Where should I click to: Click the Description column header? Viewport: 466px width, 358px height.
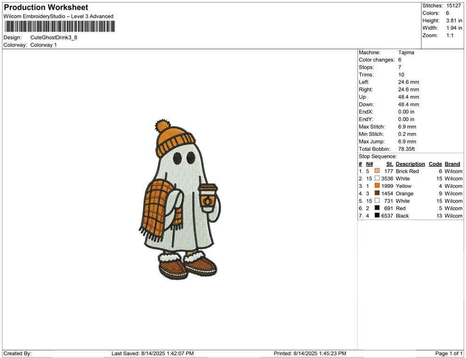410,163
